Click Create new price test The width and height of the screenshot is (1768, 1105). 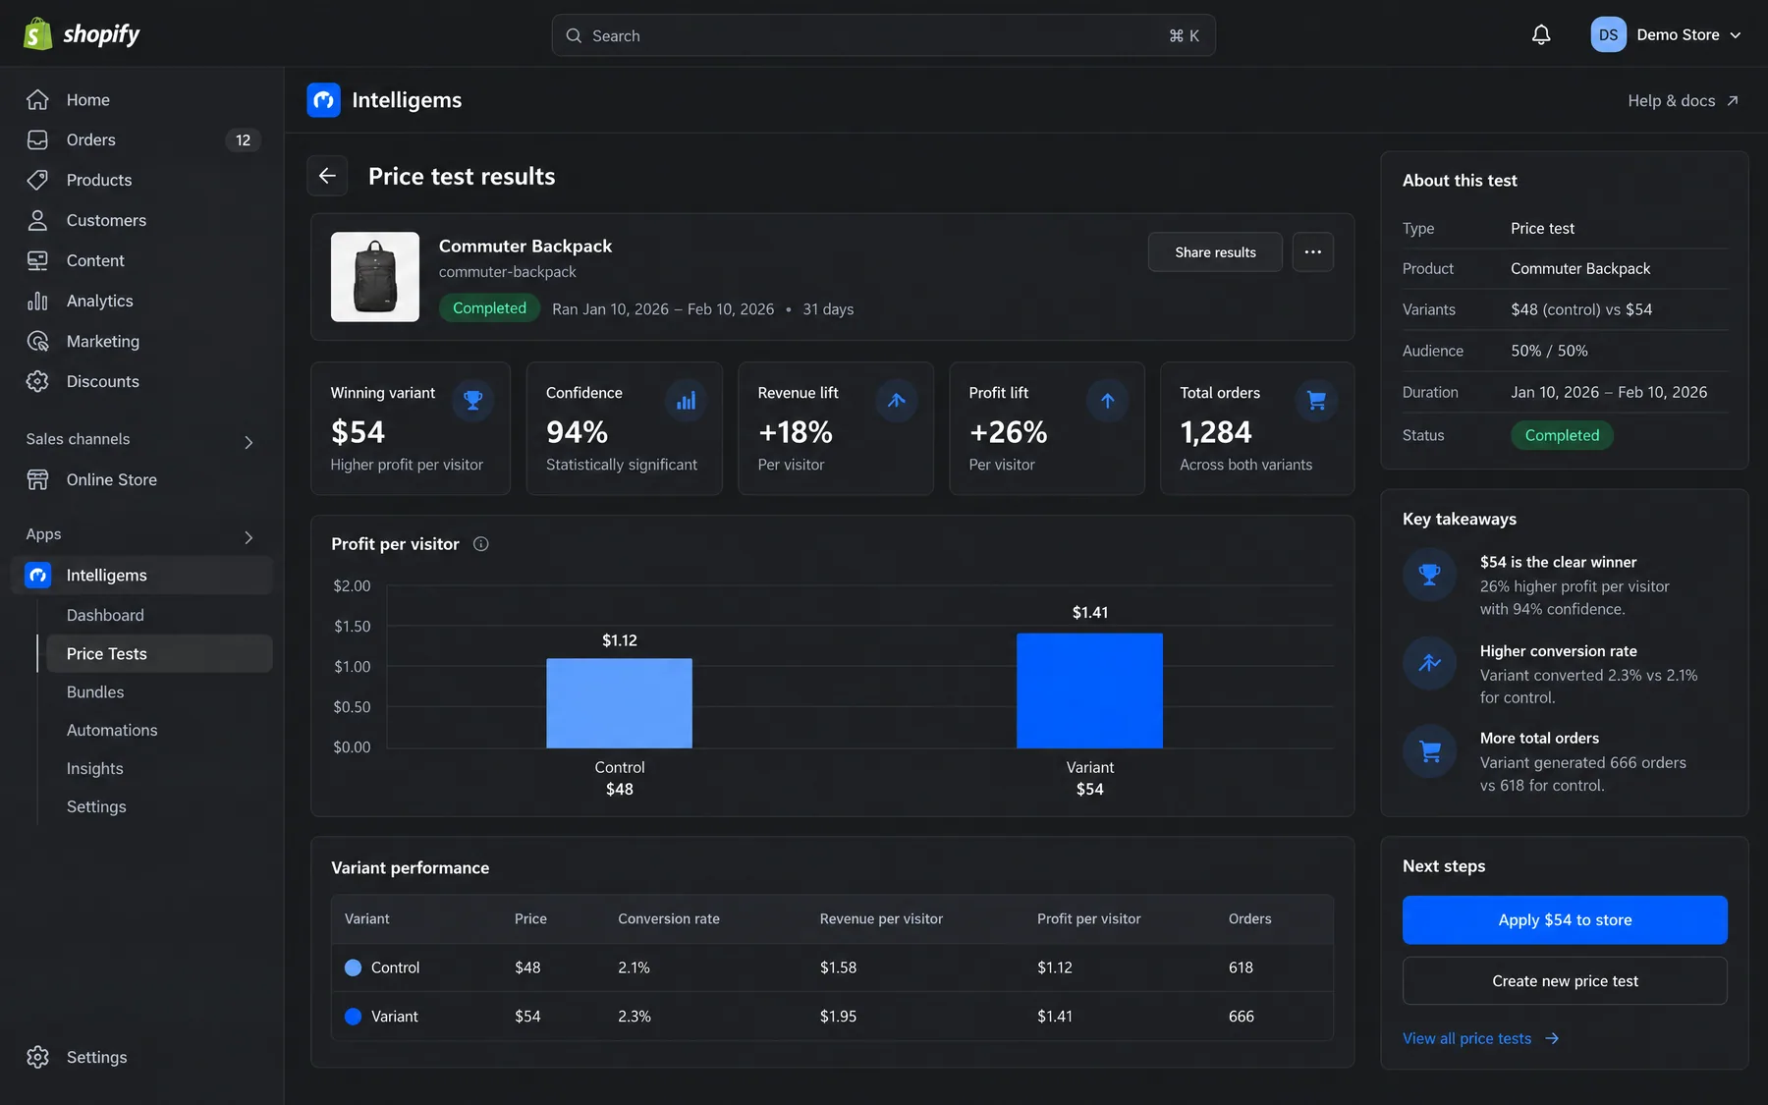1565,981
